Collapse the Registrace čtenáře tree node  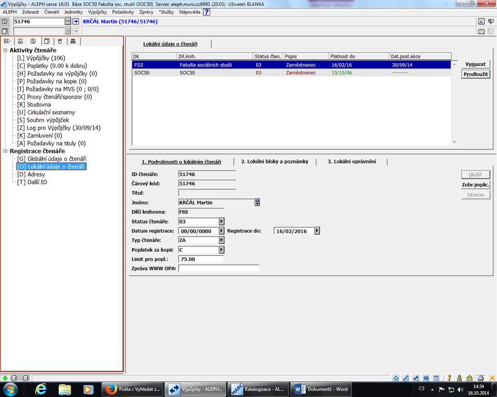point(5,151)
